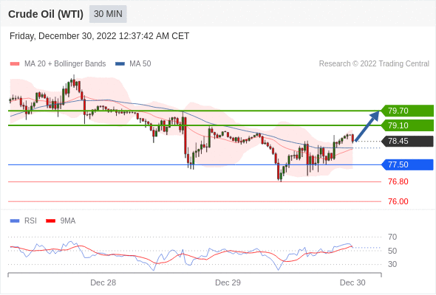
Task: Select the 79.70 resistance price tag
Action: 407,111
